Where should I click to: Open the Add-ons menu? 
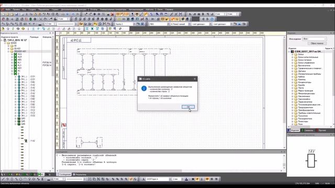[x=150, y=9]
